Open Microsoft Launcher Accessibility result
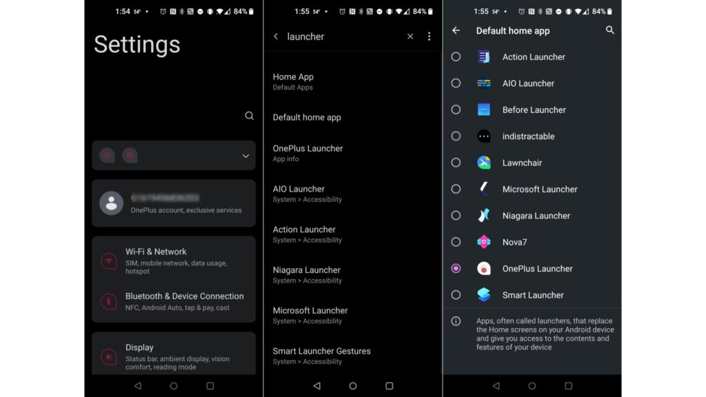Screen dimensions: 706x397 pyautogui.click(x=352, y=315)
